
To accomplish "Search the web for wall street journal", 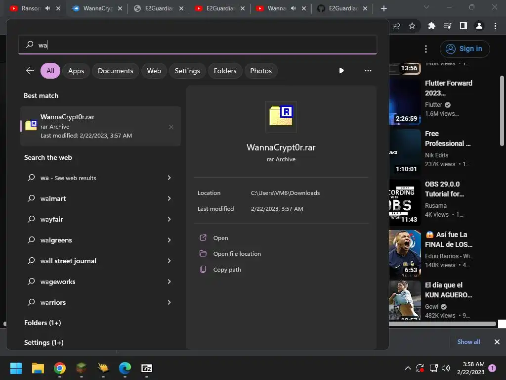I will [x=68, y=261].
